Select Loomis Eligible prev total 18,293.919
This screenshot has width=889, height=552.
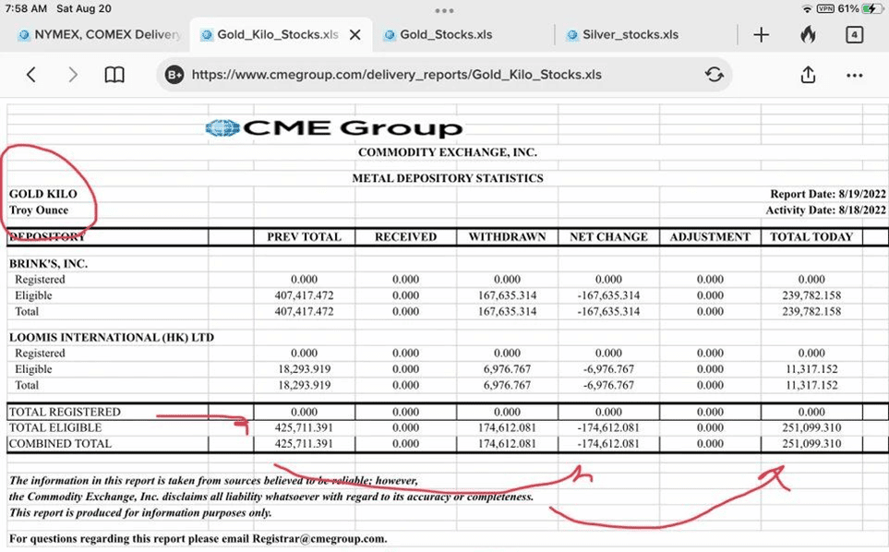pos(304,369)
